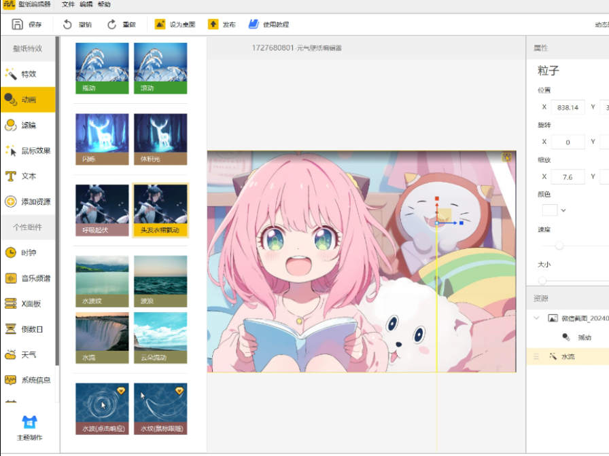Insert the 音乐频谱 music spectrum widget
The width and height of the screenshot is (609, 456).
click(28, 278)
